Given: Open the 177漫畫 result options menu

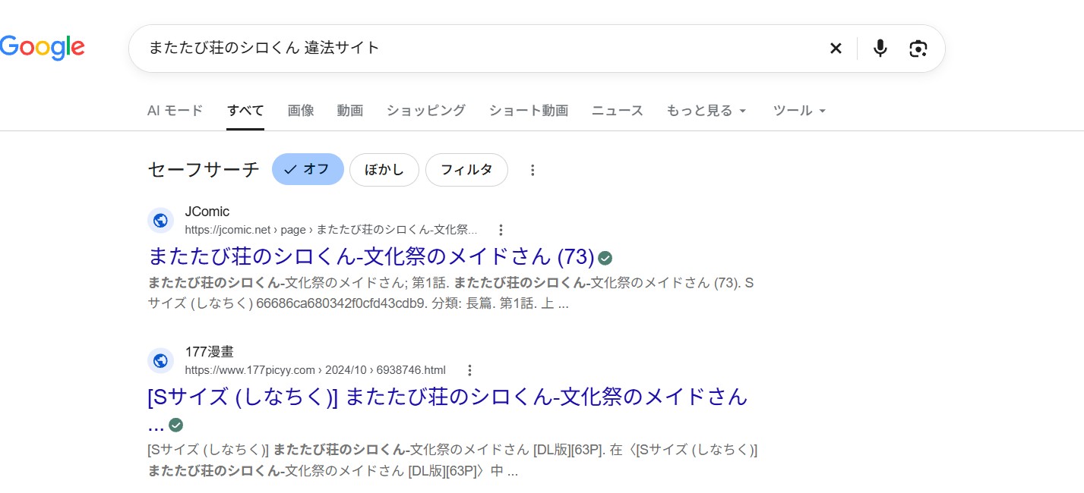Looking at the screenshot, I should (469, 370).
